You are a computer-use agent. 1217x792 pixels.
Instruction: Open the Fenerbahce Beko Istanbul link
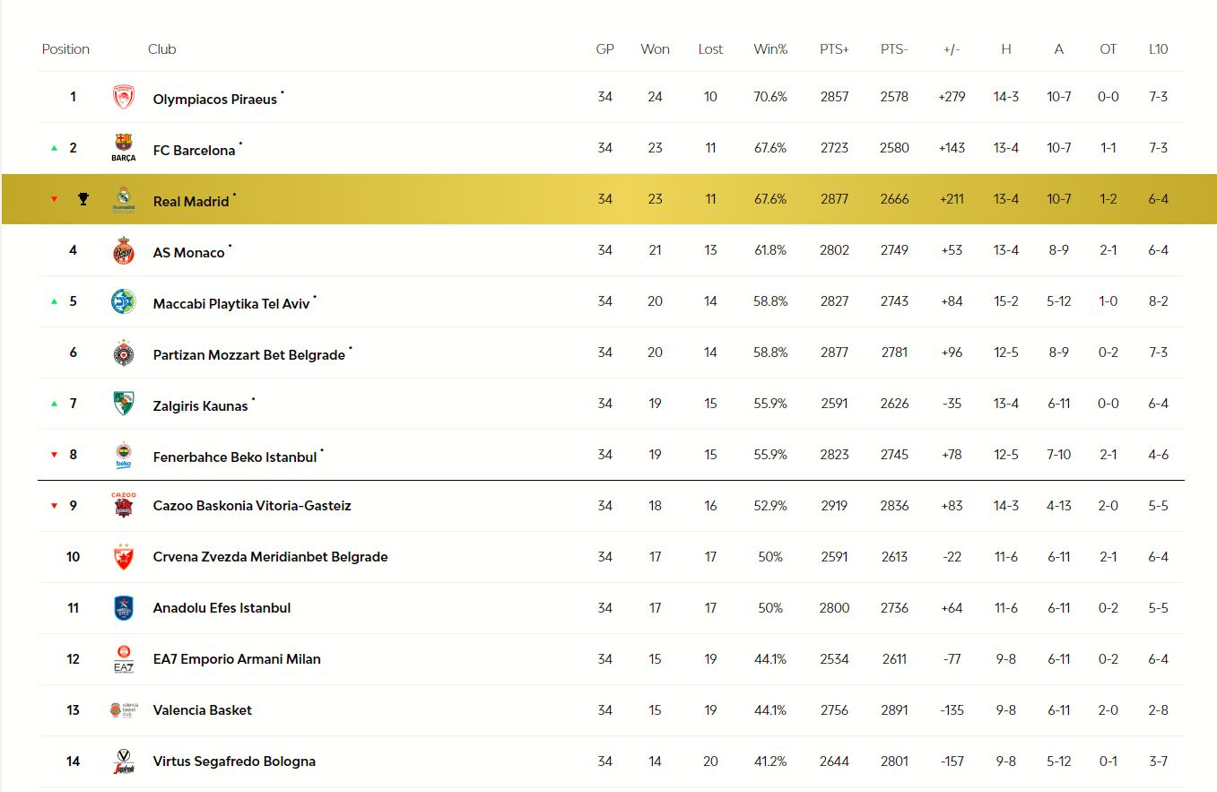point(235,457)
